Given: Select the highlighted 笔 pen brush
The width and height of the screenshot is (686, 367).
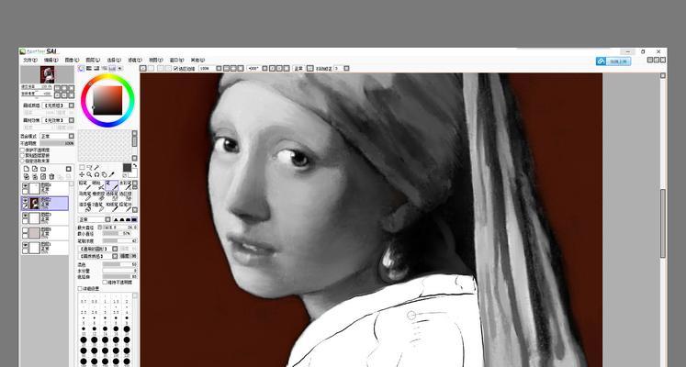Looking at the screenshot, I should pyautogui.click(x=111, y=185).
